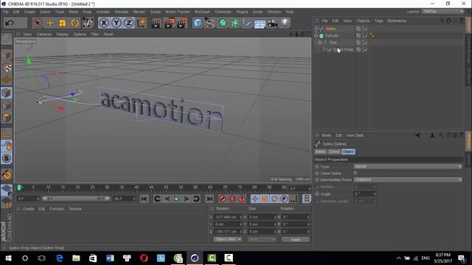This screenshot has height=265, width=472.
Task: Open the Floor environment icon
Action: pyautogui.click(x=260, y=24)
